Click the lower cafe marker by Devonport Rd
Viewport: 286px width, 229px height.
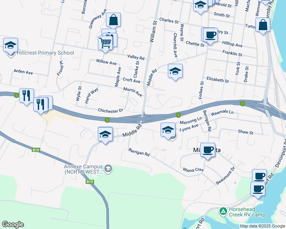(258, 189)
